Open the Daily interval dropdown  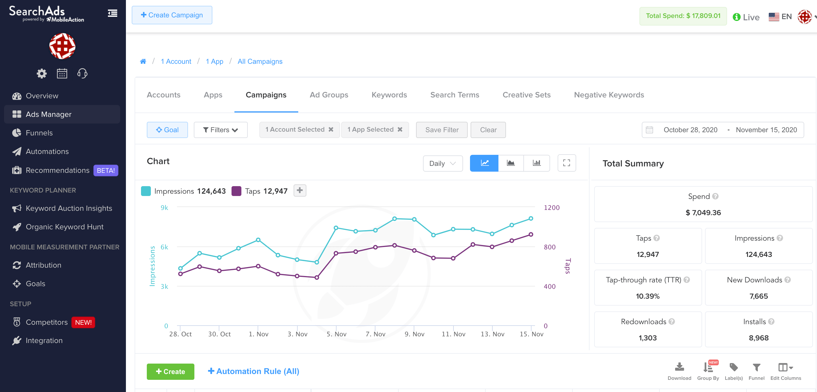443,164
